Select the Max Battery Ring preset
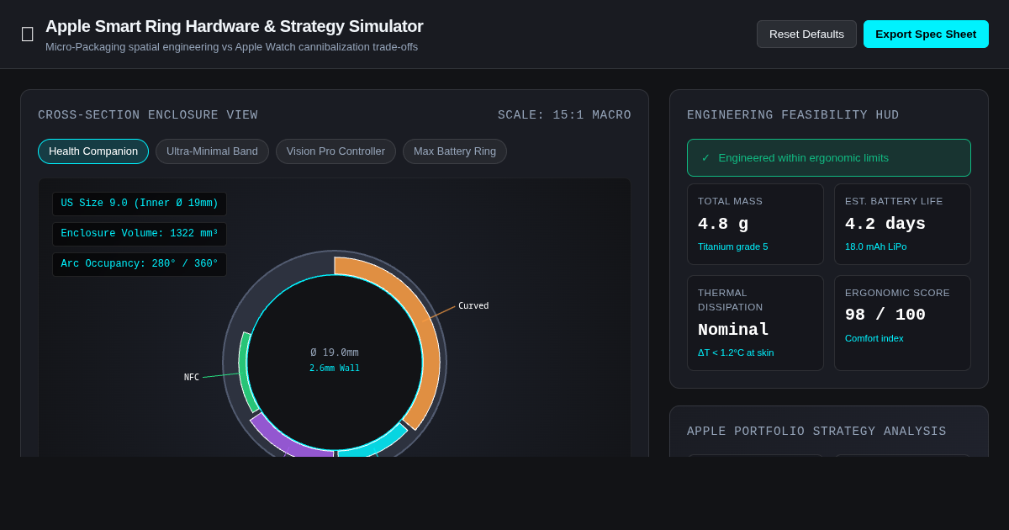Screen dimensions: 1009x530 455,151
